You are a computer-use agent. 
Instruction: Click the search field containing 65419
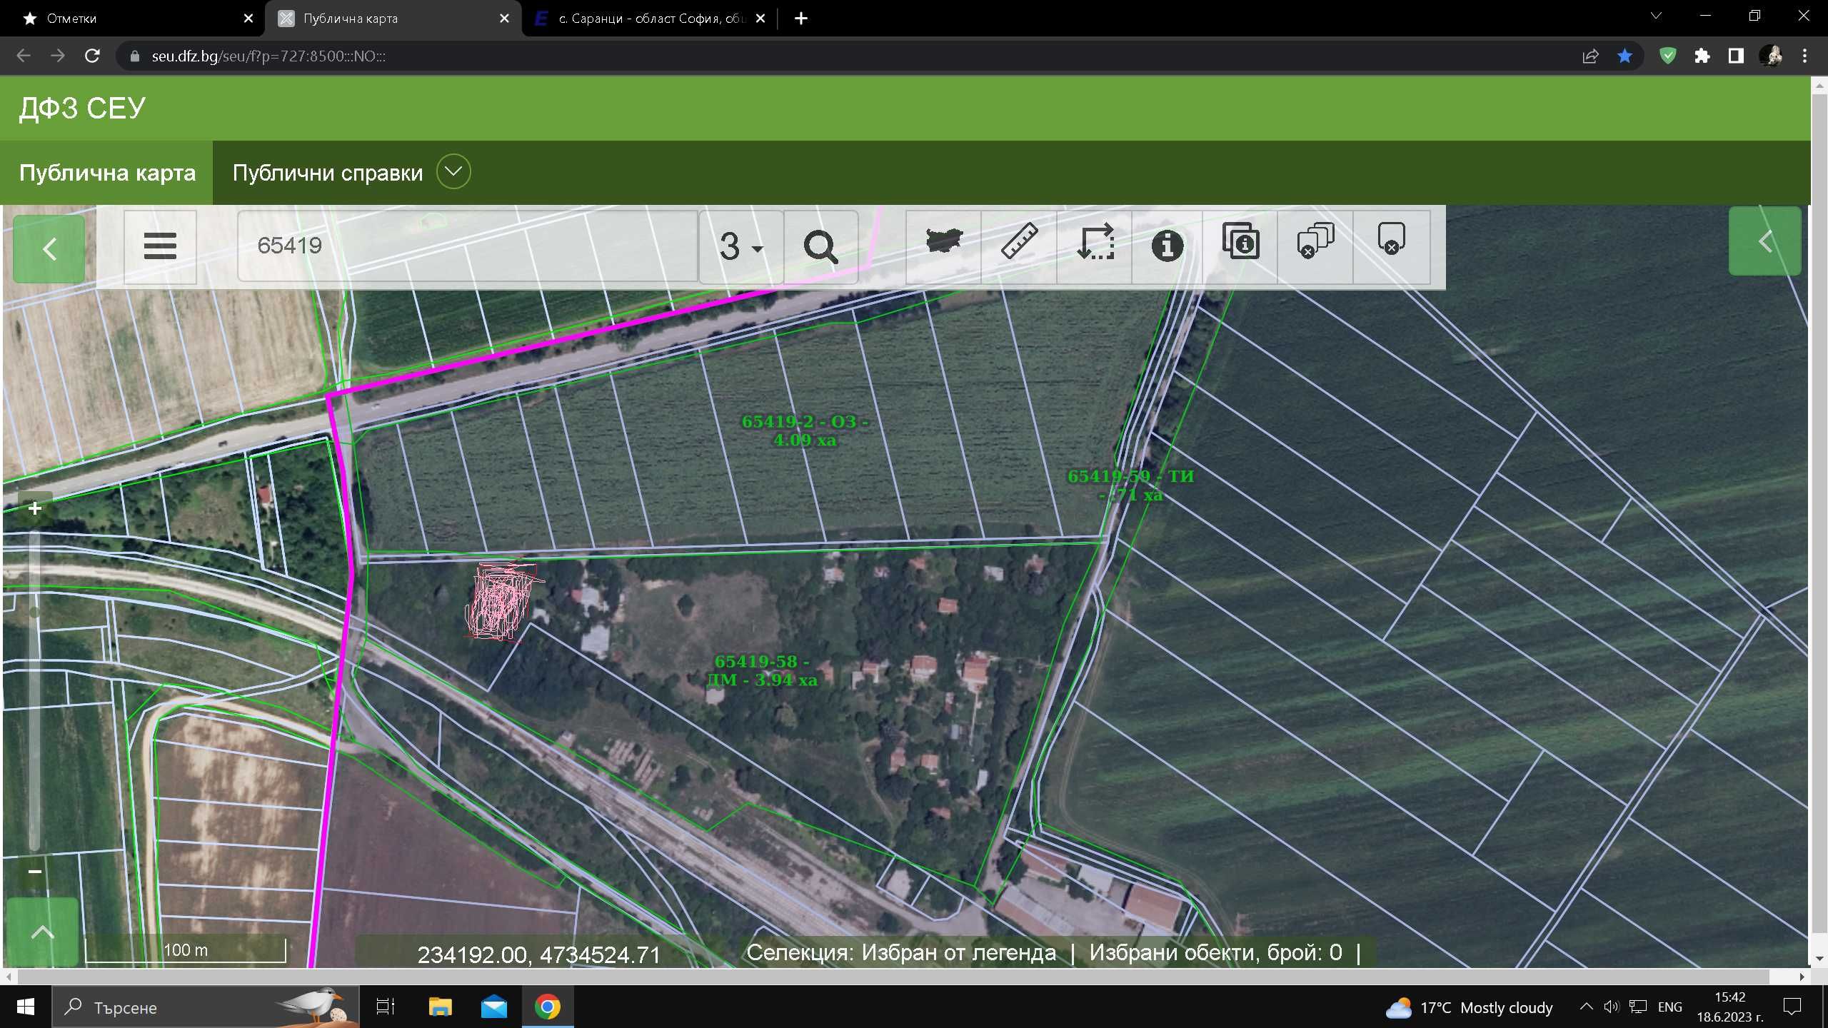[x=468, y=246]
